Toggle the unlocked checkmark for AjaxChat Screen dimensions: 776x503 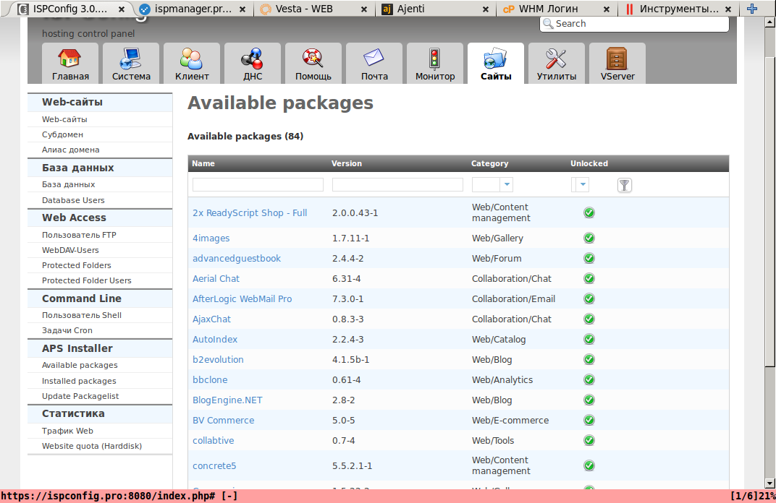coord(589,319)
